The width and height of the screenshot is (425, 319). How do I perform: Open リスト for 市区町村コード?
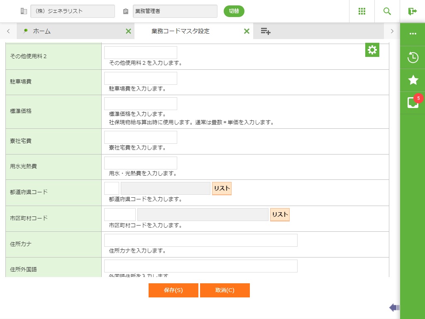click(x=280, y=214)
